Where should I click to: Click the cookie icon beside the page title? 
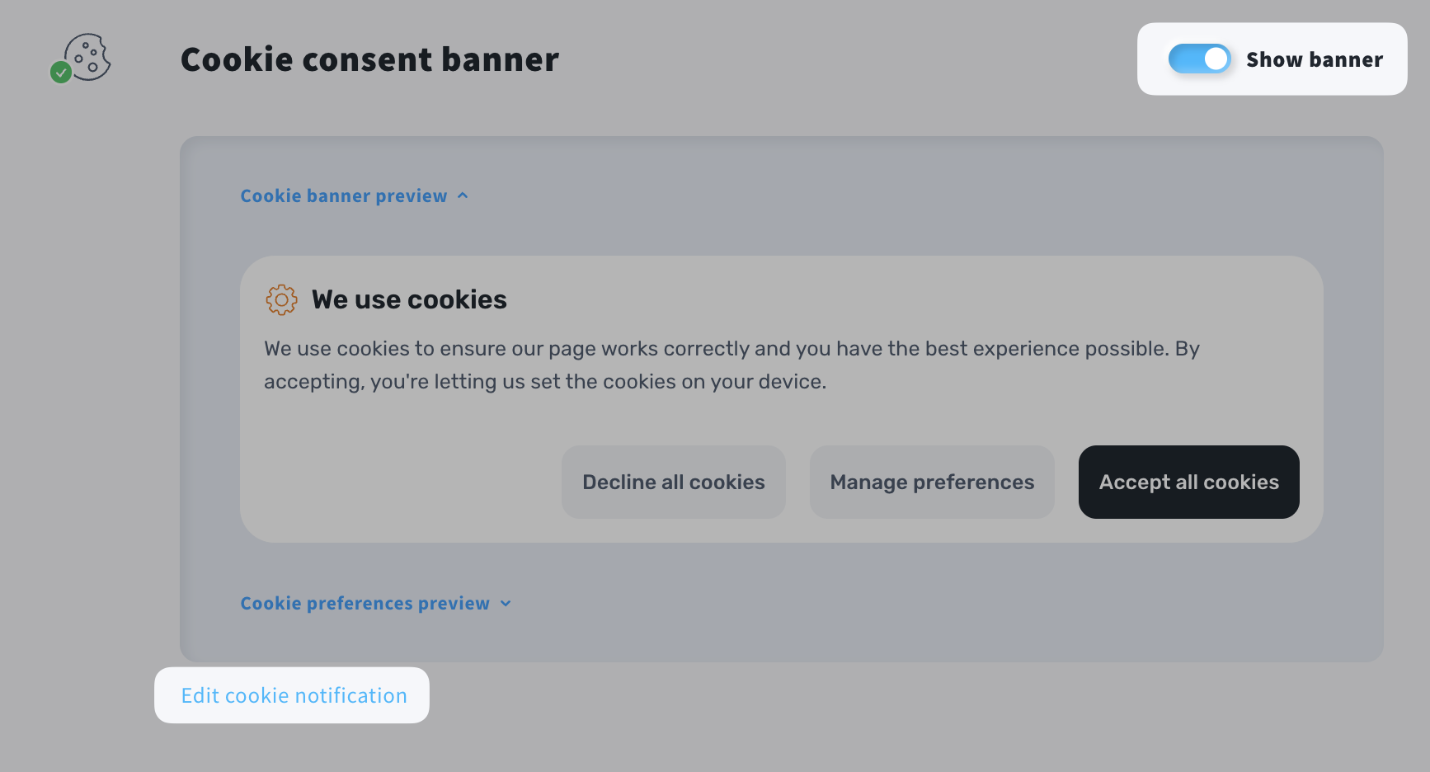coord(88,56)
